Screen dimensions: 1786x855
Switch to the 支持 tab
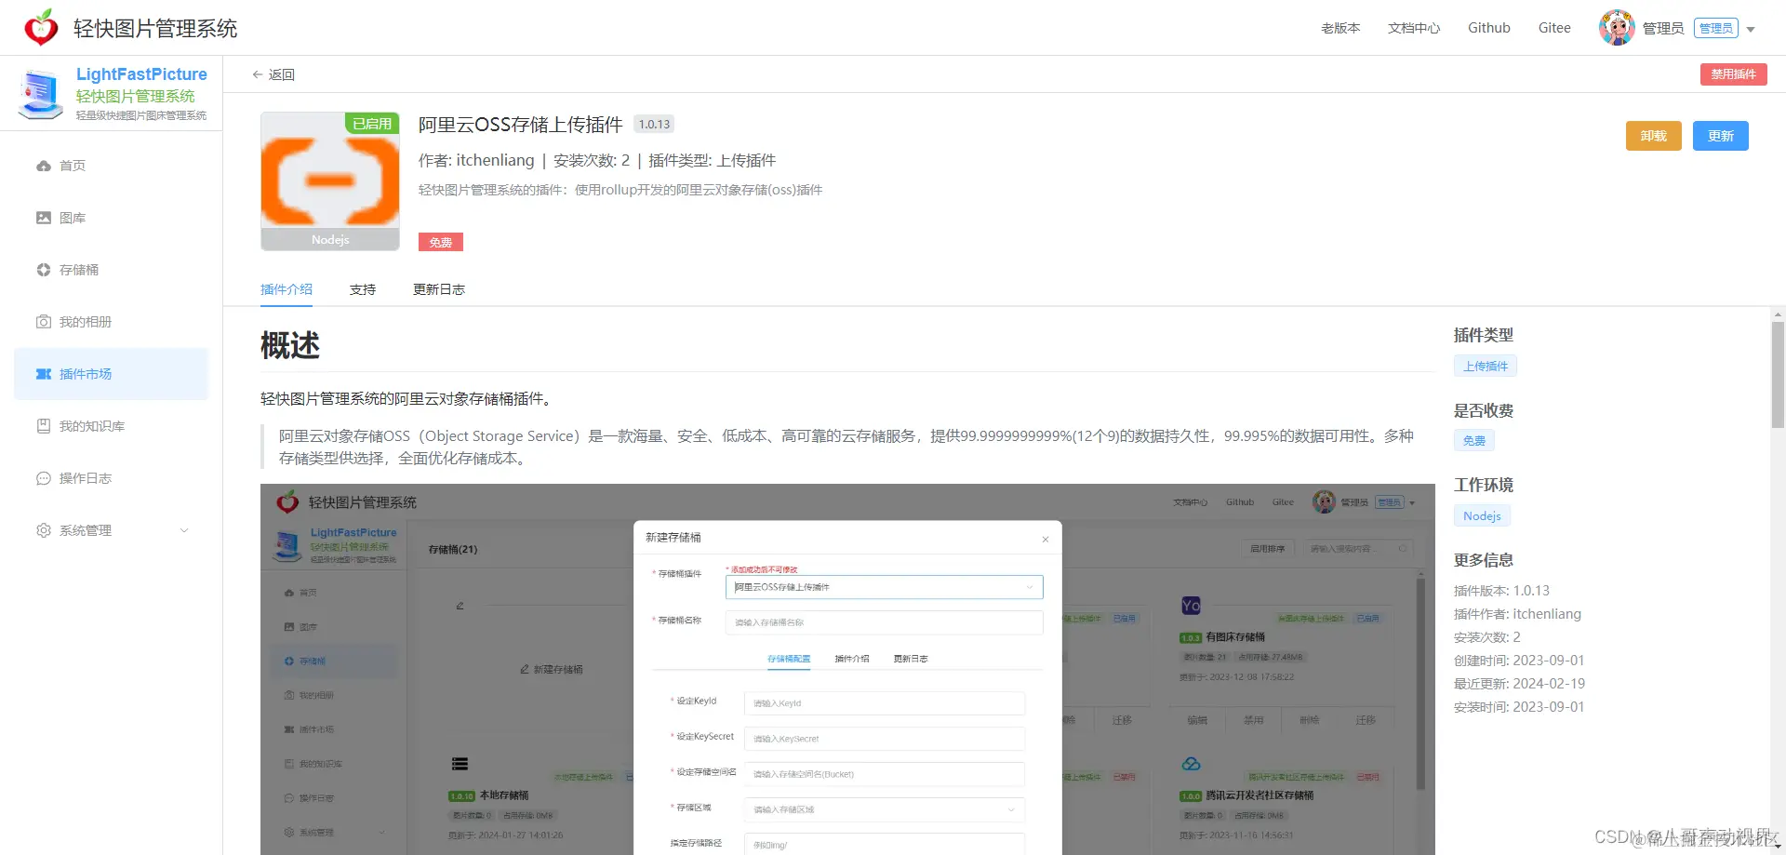(363, 289)
